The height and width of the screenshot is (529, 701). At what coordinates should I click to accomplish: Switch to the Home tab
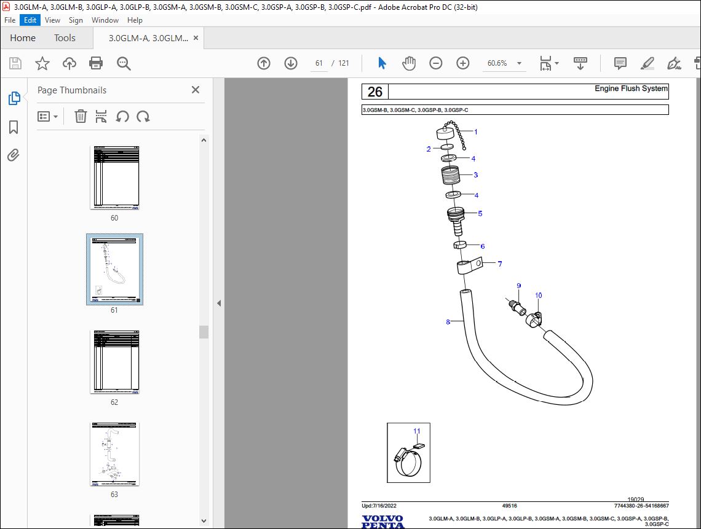(x=23, y=38)
